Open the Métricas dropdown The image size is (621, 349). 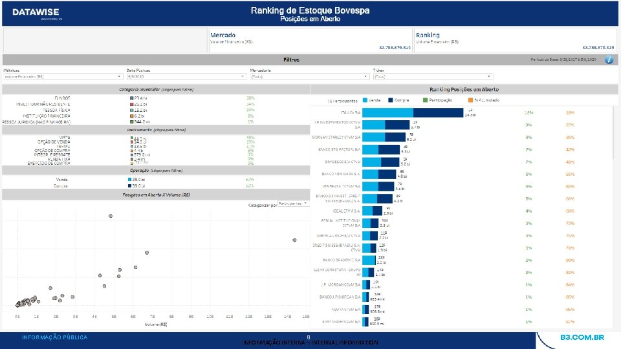[x=63, y=76]
